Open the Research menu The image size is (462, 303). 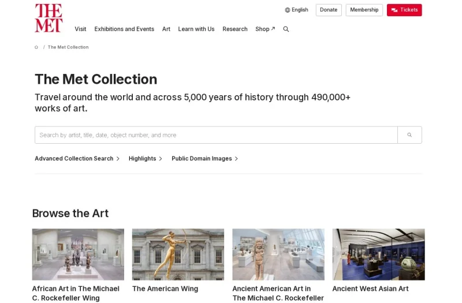[x=235, y=29]
